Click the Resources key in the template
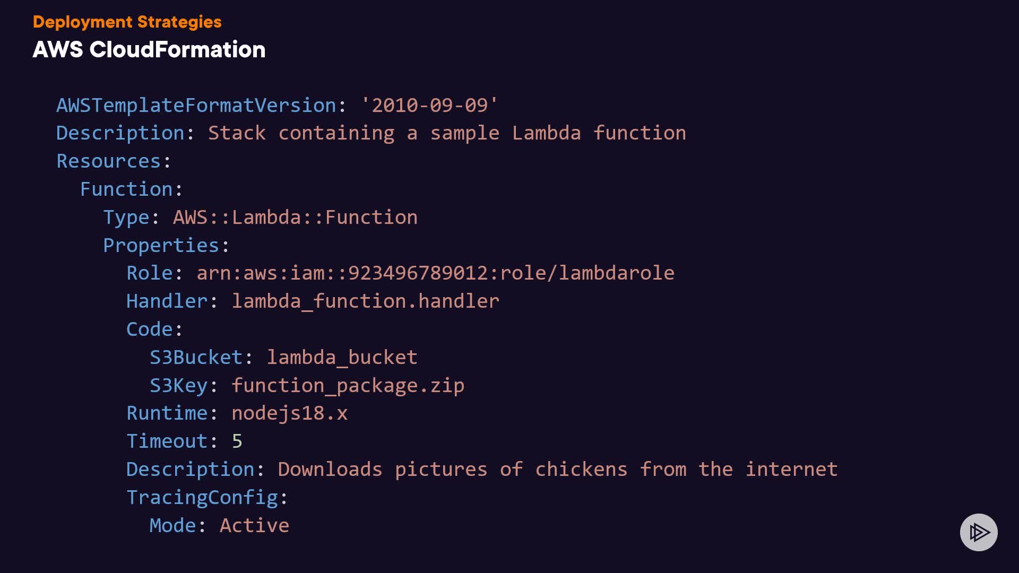Image resolution: width=1019 pixels, height=573 pixels. coord(108,161)
